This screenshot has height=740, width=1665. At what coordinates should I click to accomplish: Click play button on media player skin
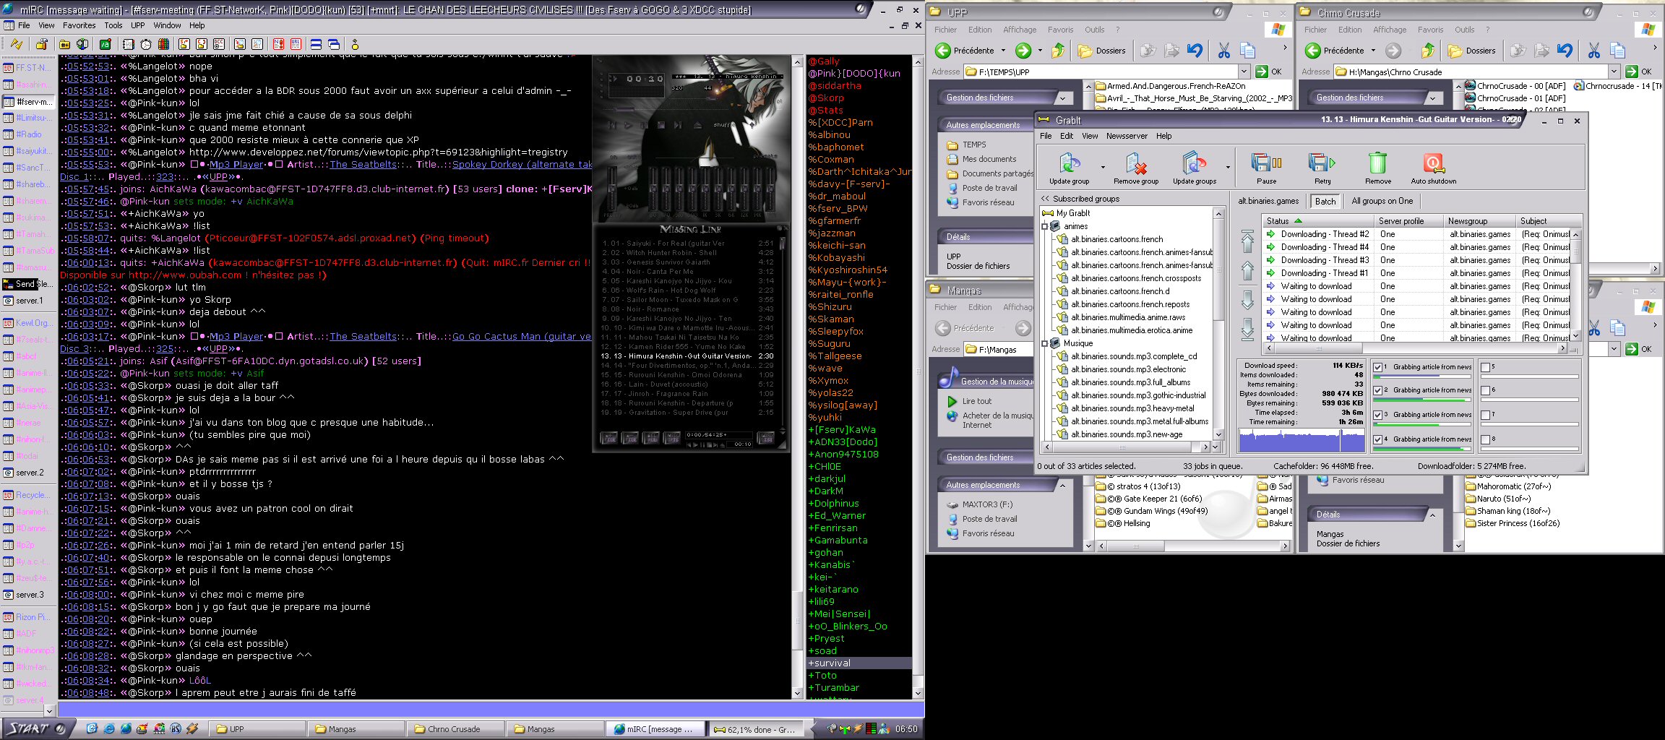click(628, 125)
